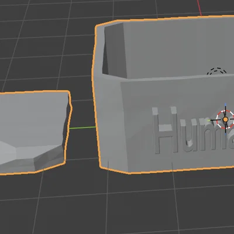Click the red-and-white 3D cursor ring
234x234 pixels.
(225, 119)
